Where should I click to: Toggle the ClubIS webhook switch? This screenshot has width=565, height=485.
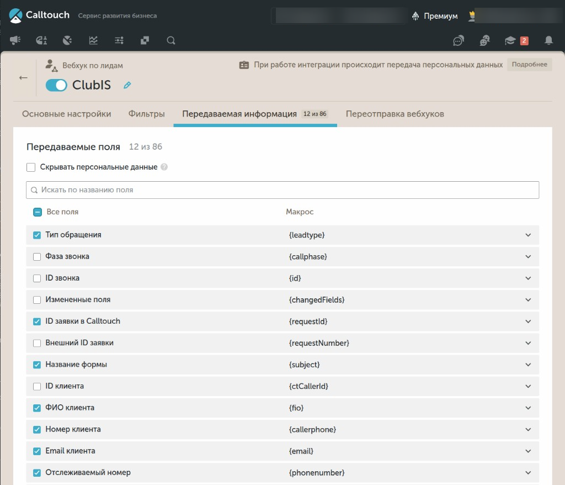pyautogui.click(x=56, y=85)
